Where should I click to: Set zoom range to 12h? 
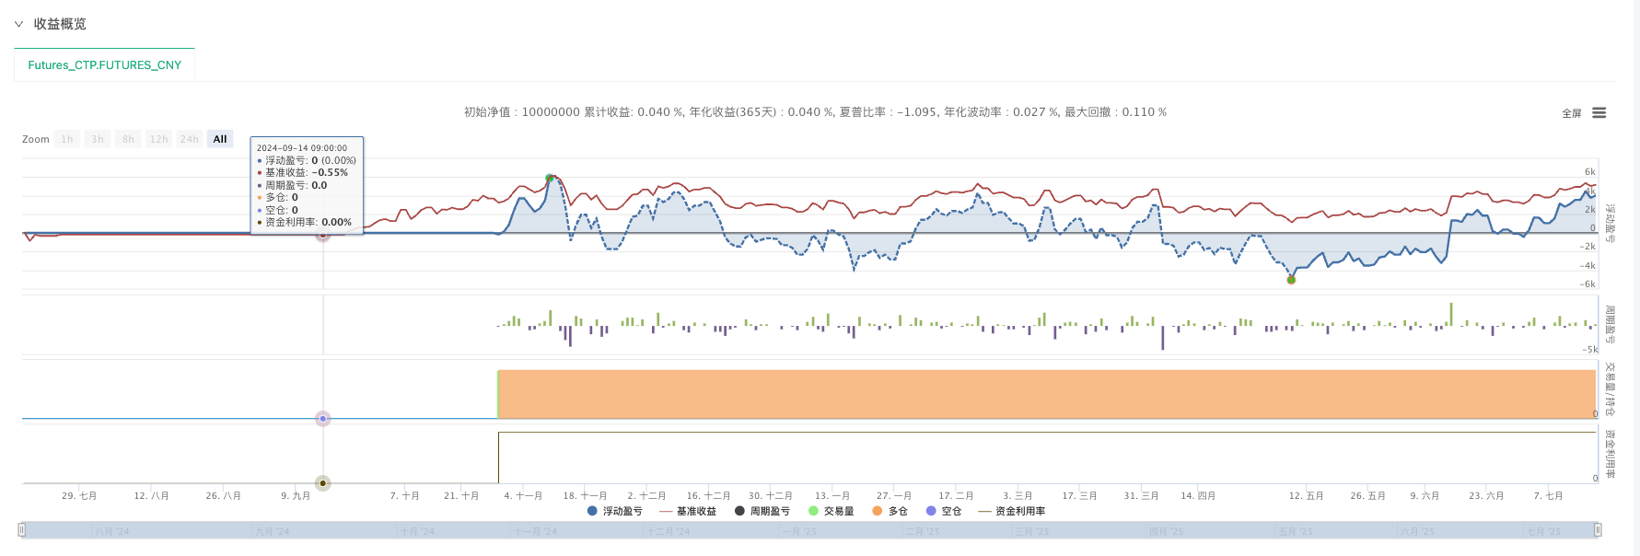(x=158, y=139)
